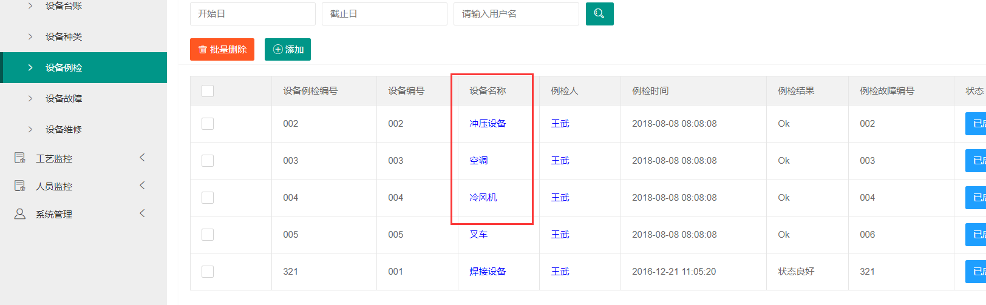Click the status button in row 004
Screen dimensions: 986x305
click(x=976, y=198)
